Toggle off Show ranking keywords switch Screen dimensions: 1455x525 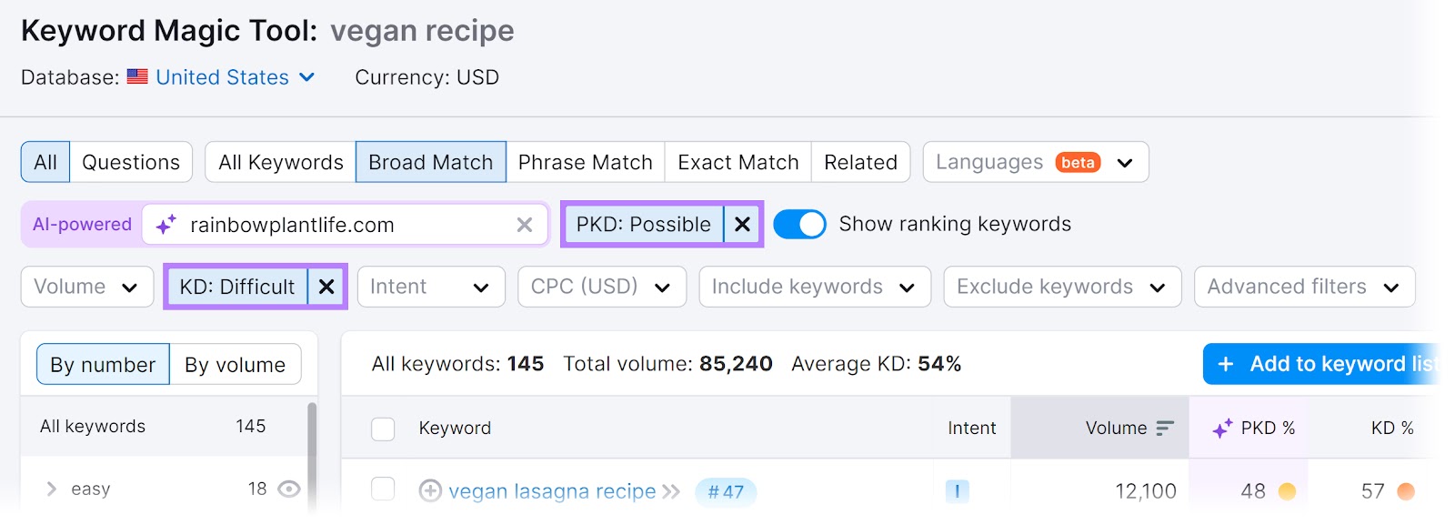(x=799, y=225)
